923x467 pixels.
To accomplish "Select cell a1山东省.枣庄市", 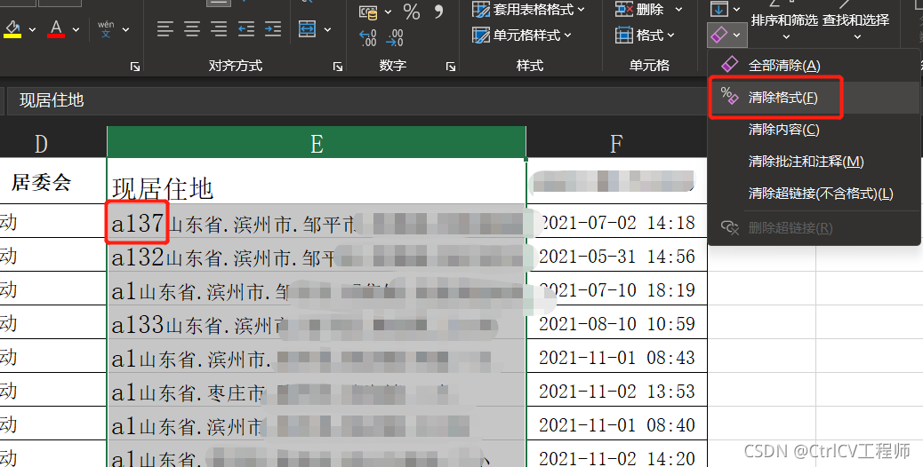I will [317, 390].
